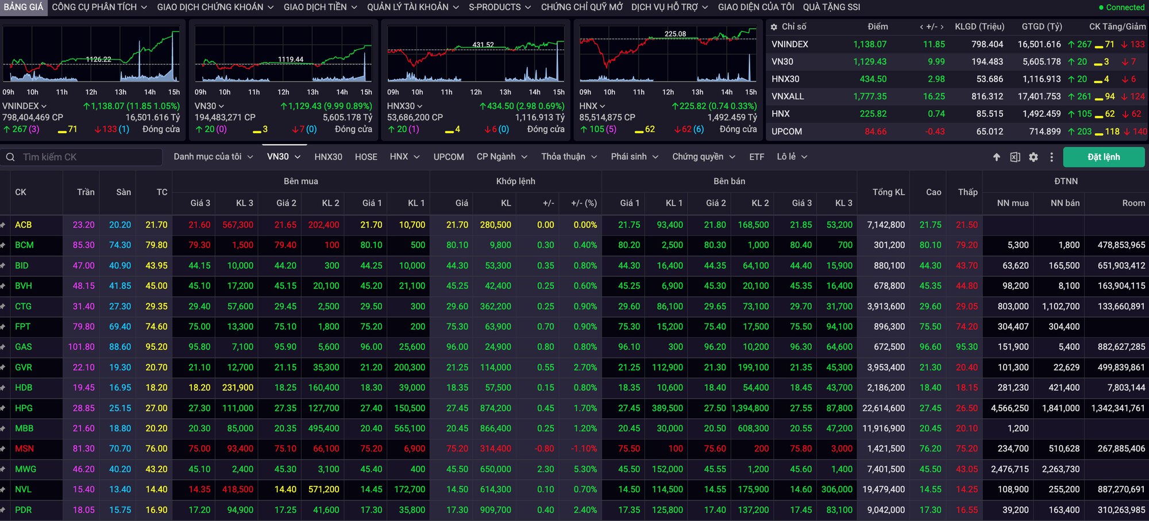Switch to the HOSE board tab
The height and width of the screenshot is (521, 1149).
(366, 157)
